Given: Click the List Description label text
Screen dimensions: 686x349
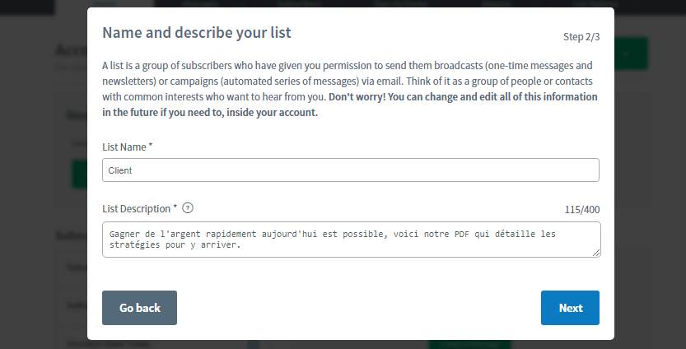Looking at the screenshot, I should (137, 208).
